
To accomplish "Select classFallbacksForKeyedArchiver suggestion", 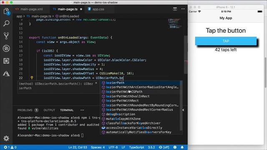I will pos(140,123).
